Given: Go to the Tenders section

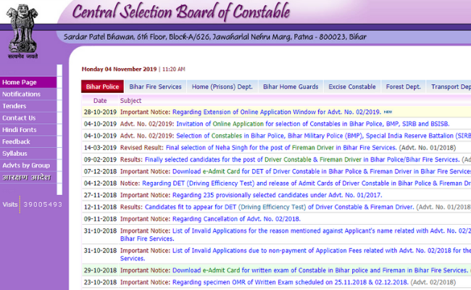Looking at the screenshot, I should tap(15, 107).
